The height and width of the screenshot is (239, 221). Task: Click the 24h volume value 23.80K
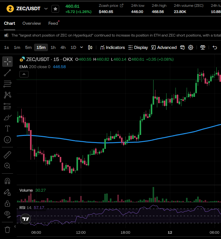(x=180, y=12)
